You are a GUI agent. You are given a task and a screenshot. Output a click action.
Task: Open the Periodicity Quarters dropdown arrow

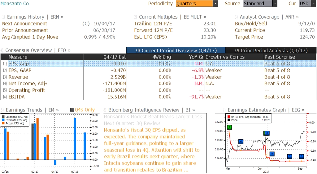[215, 3]
